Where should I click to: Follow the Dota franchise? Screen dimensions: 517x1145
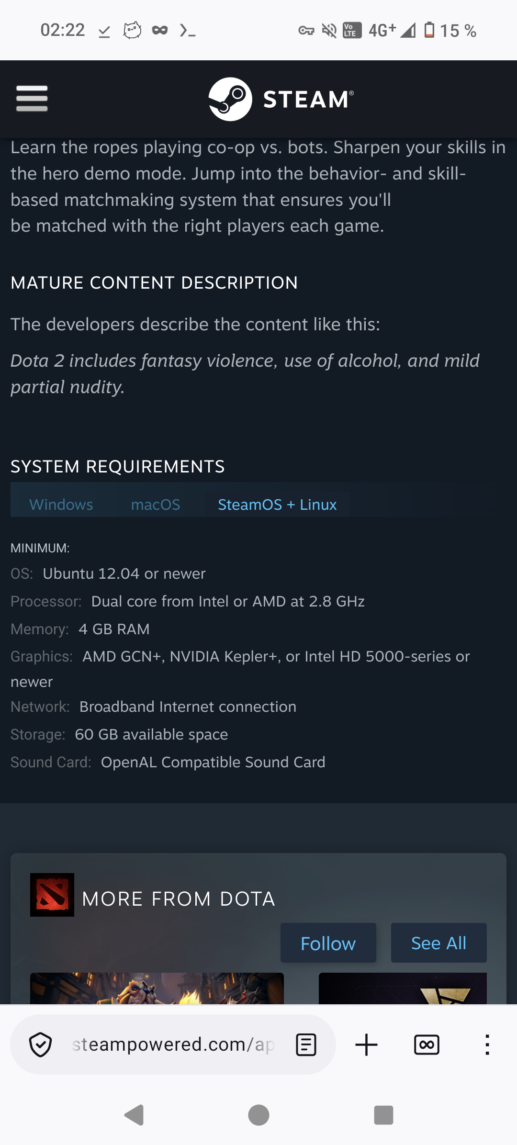coord(328,943)
